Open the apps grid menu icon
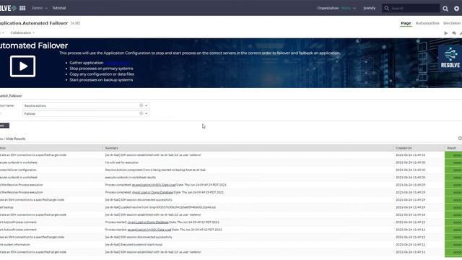The width and height of the screenshot is (462, 260). click(22, 8)
